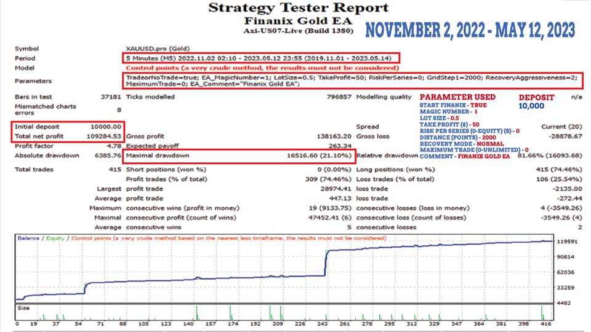The image size is (591, 332).
Task: Click the Largest loss trade value '-2135.00'
Action: tap(567, 189)
